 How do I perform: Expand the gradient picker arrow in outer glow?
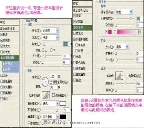140,32
